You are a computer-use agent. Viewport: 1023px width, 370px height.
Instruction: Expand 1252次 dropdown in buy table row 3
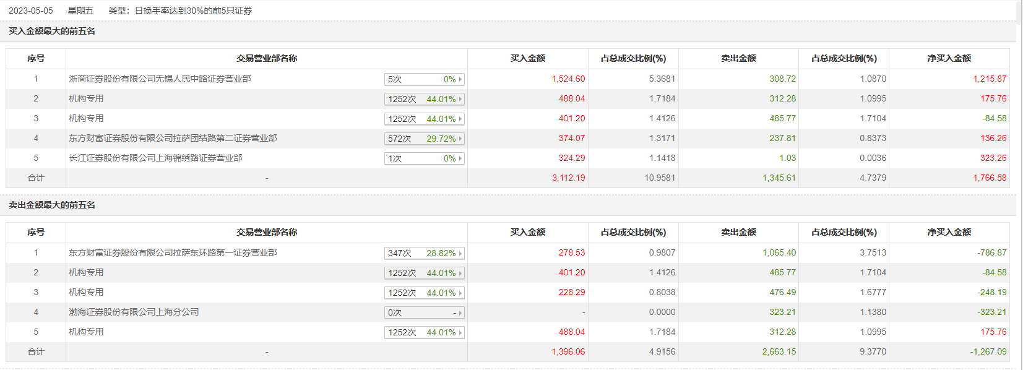[x=424, y=119]
